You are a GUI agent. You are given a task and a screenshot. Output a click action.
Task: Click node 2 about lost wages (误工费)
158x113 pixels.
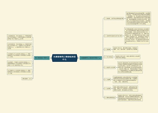click(113, 36)
